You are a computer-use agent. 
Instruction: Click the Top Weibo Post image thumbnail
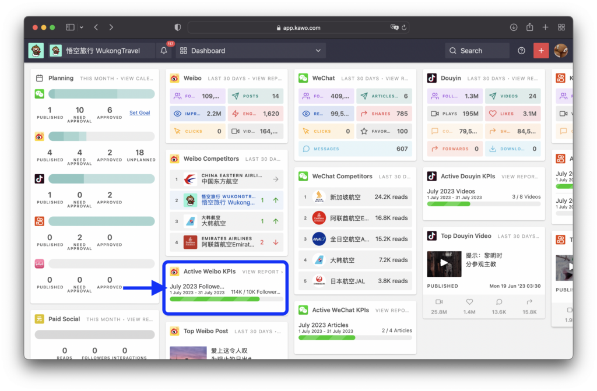tap(188, 353)
